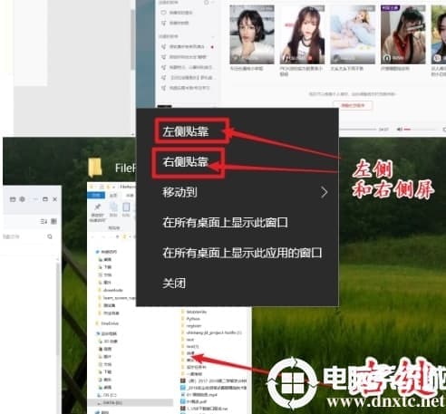This screenshot has height=414, width=446.
Task: Open the .pdf file in Explorer list
Action: 194,401
